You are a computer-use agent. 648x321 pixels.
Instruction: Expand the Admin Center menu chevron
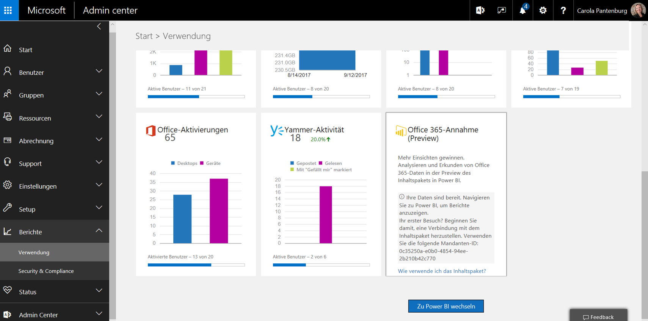pos(99,313)
